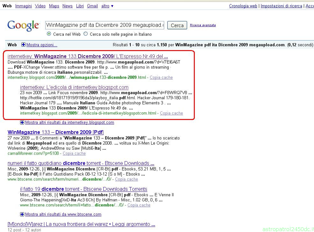Expand more results from internetkey.blogspot.com plus icon
The width and height of the screenshot is (314, 232).
[22, 122]
